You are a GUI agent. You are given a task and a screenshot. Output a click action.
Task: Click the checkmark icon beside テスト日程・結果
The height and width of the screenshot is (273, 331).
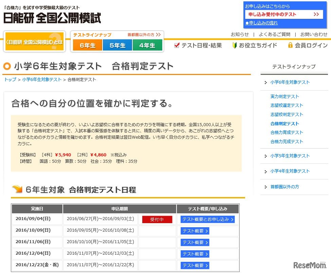click(x=177, y=45)
